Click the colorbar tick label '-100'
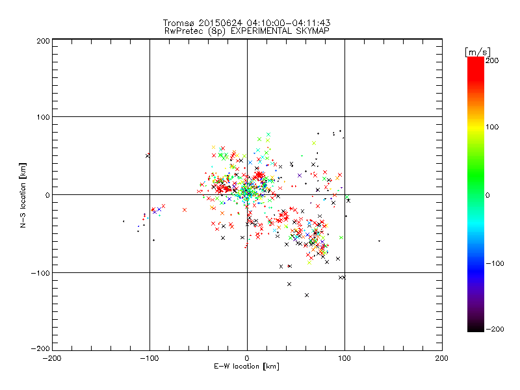Viewport: 520px width, 390px height. 495,264
